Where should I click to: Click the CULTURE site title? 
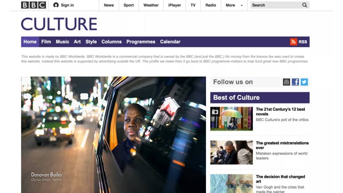(59, 24)
